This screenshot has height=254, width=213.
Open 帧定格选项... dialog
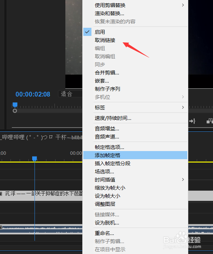point(135,147)
